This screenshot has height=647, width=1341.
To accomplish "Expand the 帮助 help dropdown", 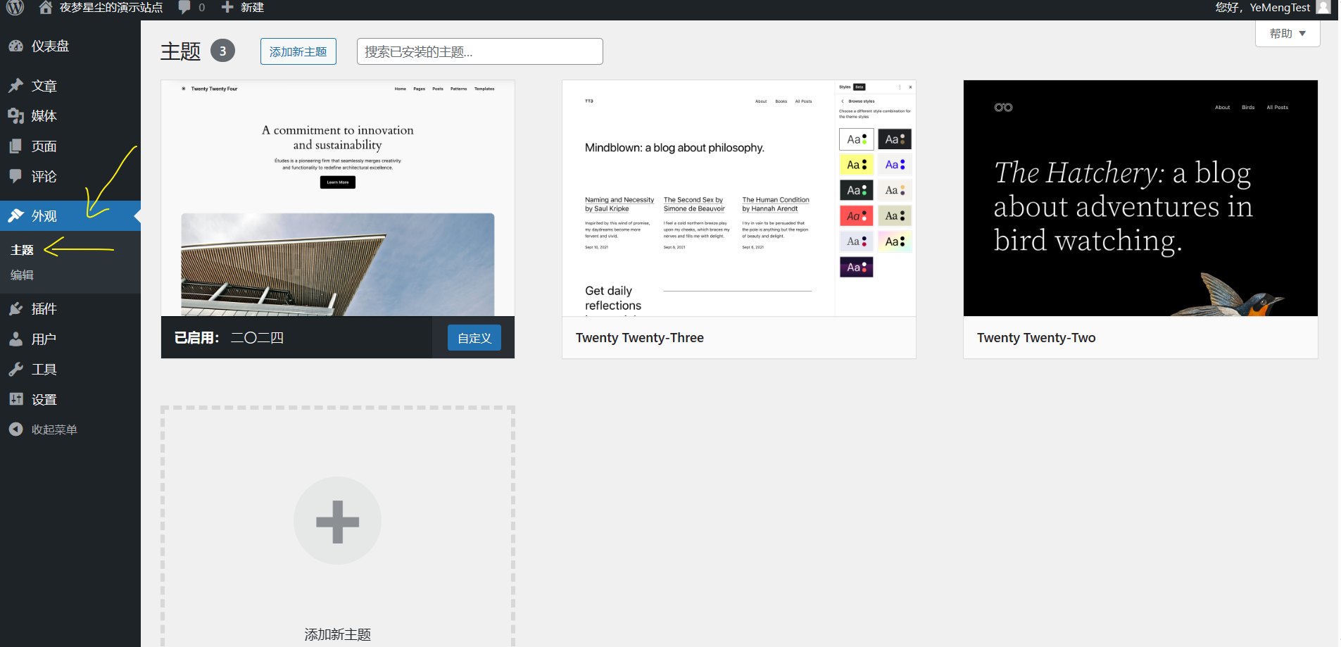I will point(1287,34).
